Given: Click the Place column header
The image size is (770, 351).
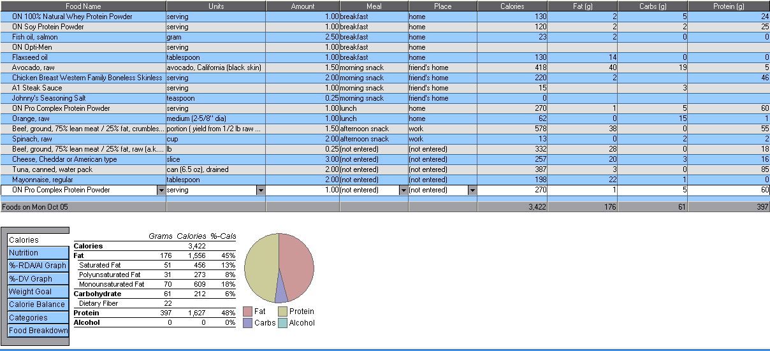Looking at the screenshot, I should click(x=443, y=6).
